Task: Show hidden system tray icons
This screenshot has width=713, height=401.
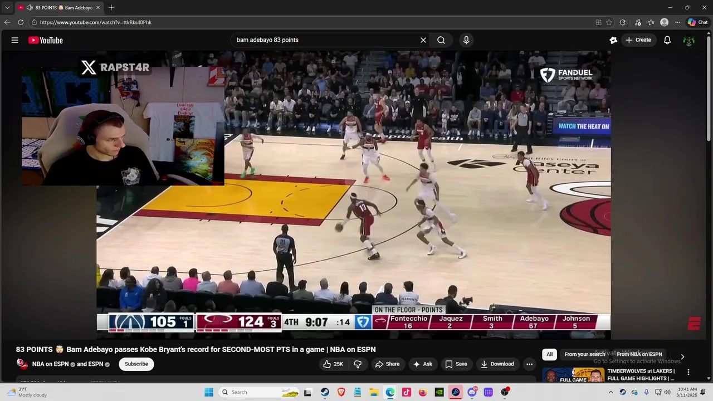Action: 611,392
